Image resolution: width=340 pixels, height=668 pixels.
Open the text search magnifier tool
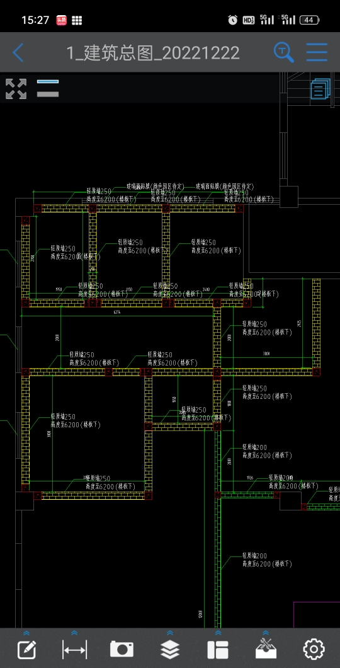(283, 52)
